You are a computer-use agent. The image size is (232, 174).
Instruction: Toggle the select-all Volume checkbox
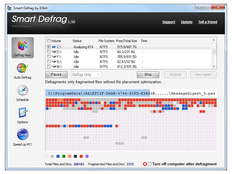coord(49,41)
